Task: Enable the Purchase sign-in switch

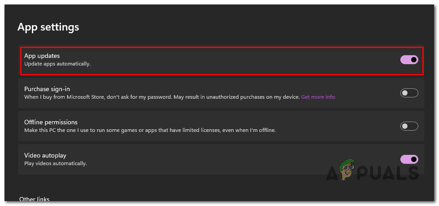Action: pos(409,93)
